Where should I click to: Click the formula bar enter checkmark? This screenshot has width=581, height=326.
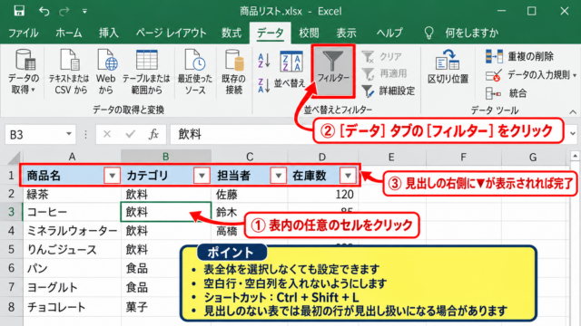coord(131,134)
